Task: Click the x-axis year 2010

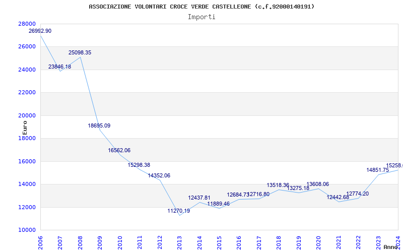Action: click(120, 242)
